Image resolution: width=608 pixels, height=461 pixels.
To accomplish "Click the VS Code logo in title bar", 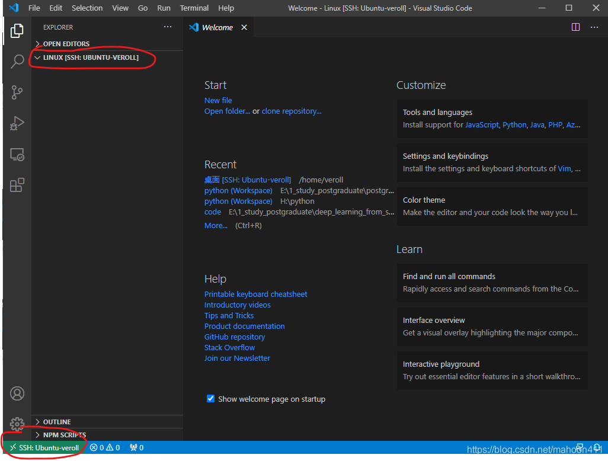I will pyautogui.click(x=14, y=8).
